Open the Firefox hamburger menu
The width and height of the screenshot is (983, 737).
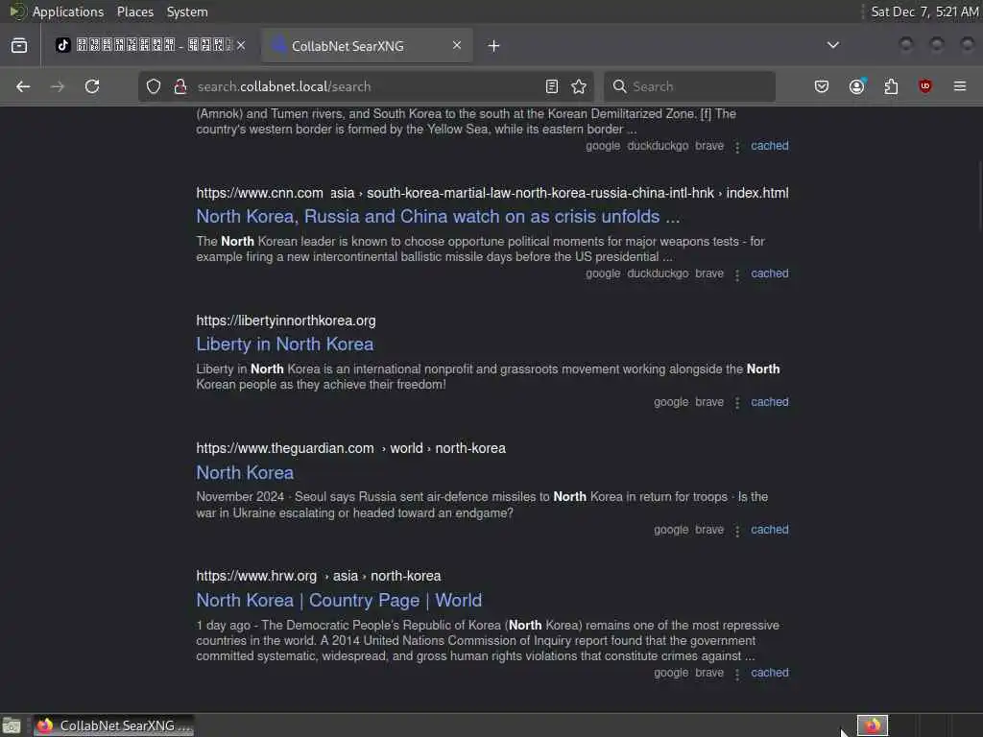[x=960, y=86]
